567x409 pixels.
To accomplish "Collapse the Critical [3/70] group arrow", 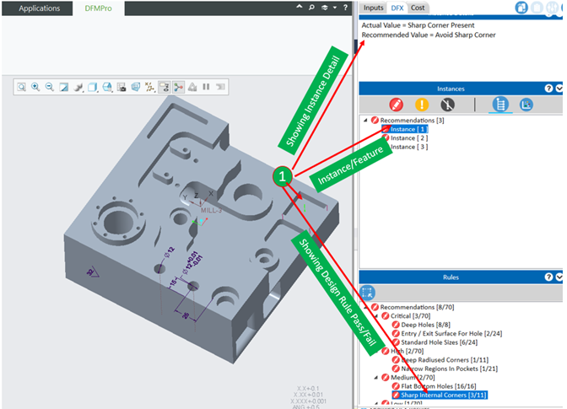I will pos(375,316).
